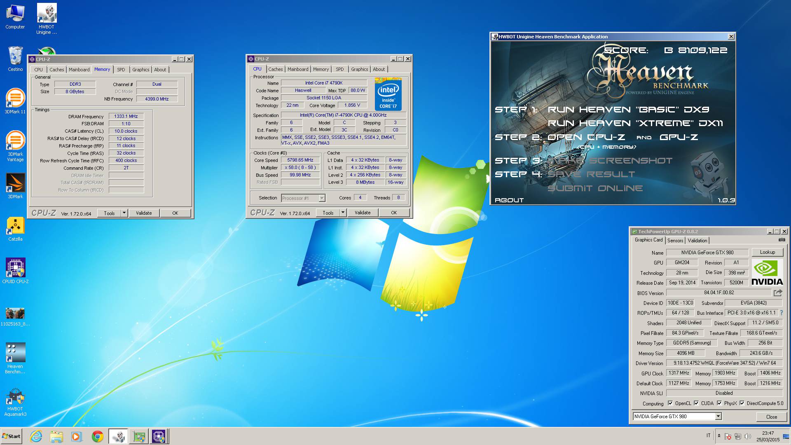Click the bus interface question mark
The height and width of the screenshot is (445, 791).
click(x=781, y=313)
